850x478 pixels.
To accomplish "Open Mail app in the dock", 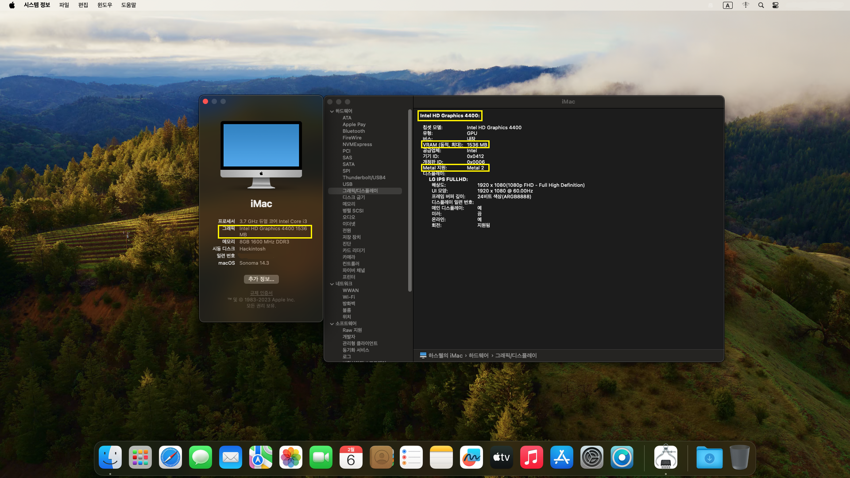I will coord(231,457).
